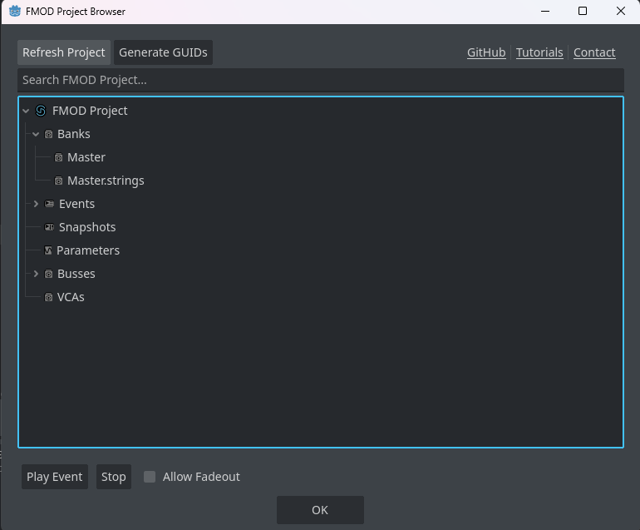The width and height of the screenshot is (640, 530).
Task: Select the Busses row label
Action: pos(76,274)
